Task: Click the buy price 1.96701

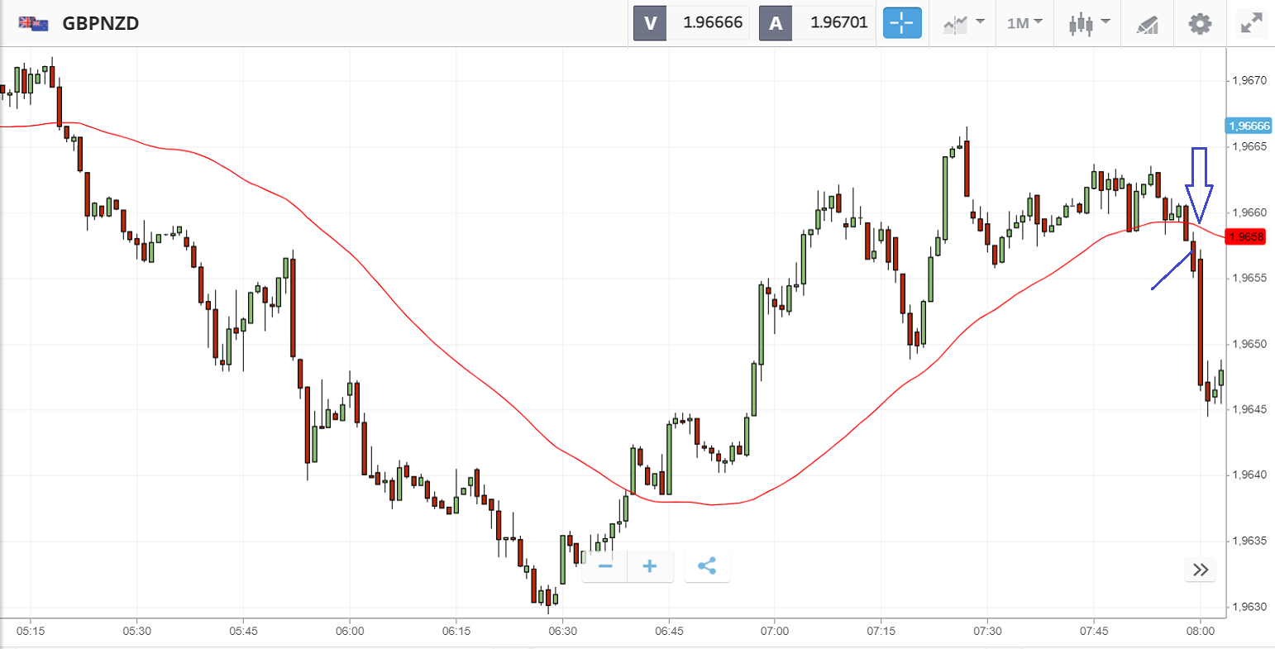Action: [x=838, y=23]
